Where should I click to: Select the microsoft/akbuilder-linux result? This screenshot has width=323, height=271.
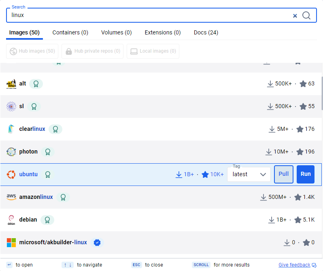(161, 243)
